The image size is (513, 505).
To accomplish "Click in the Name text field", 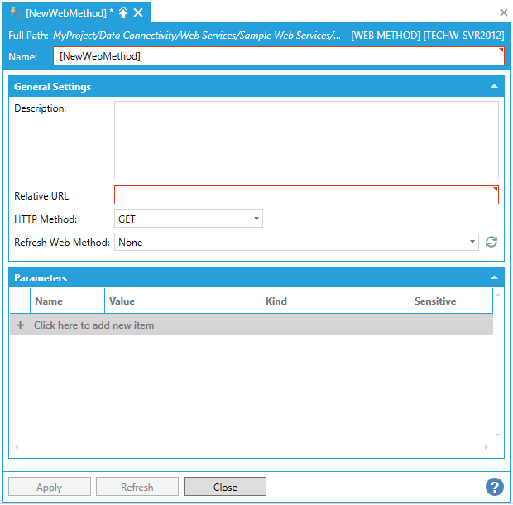I will [x=278, y=56].
